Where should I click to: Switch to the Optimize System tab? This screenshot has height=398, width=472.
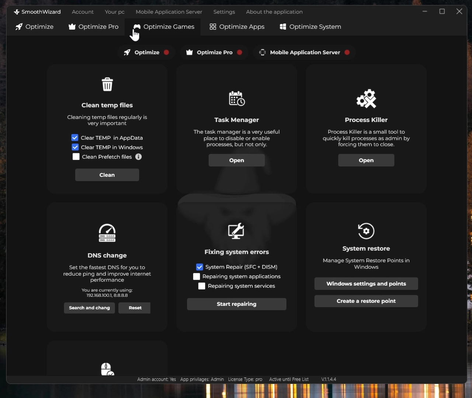pos(310,27)
